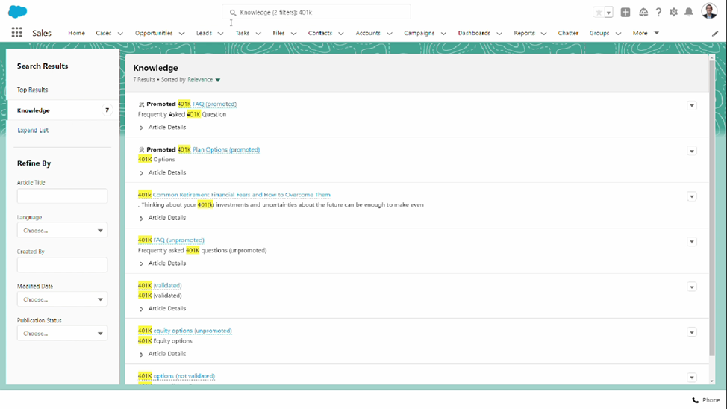Open the global actions plus icon
This screenshot has width=727, height=409.
pyautogui.click(x=625, y=13)
